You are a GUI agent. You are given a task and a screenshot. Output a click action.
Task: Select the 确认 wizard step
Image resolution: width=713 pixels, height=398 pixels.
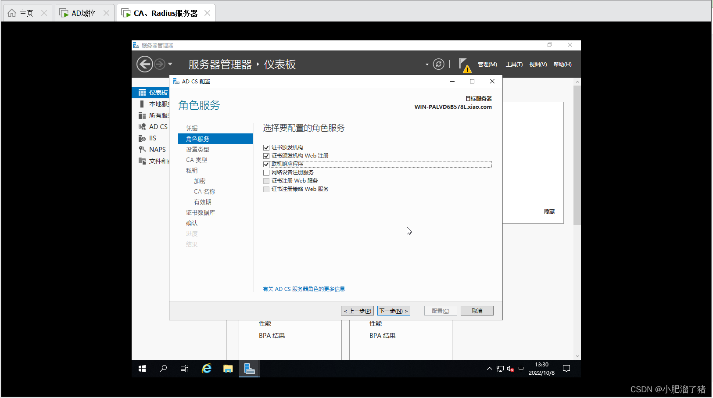(x=192, y=223)
